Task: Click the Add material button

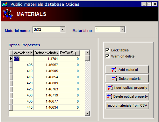Action: click(x=127, y=70)
